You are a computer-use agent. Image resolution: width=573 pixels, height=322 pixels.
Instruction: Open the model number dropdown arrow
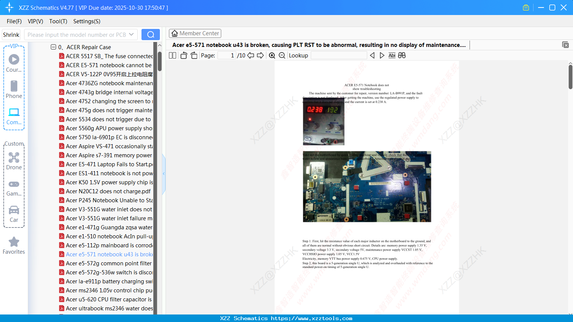(x=131, y=35)
